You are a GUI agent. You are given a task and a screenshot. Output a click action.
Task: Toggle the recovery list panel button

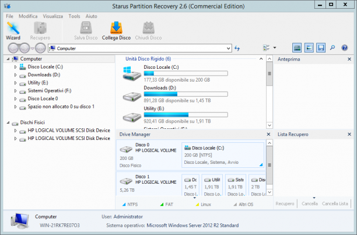tap(321, 48)
